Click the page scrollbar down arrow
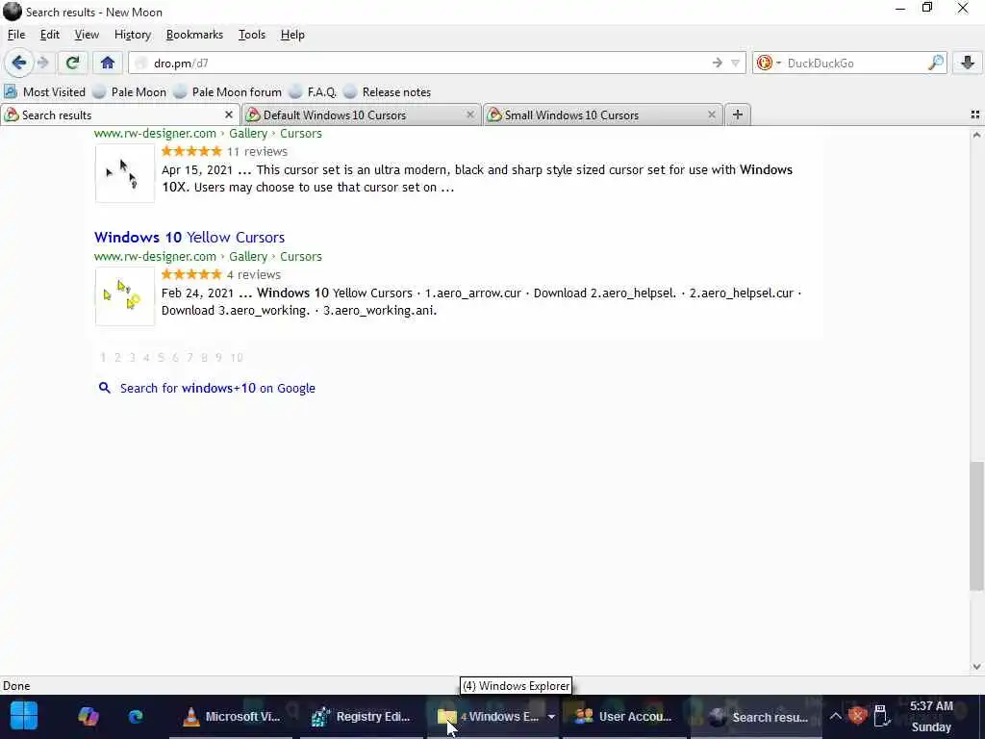 976,667
